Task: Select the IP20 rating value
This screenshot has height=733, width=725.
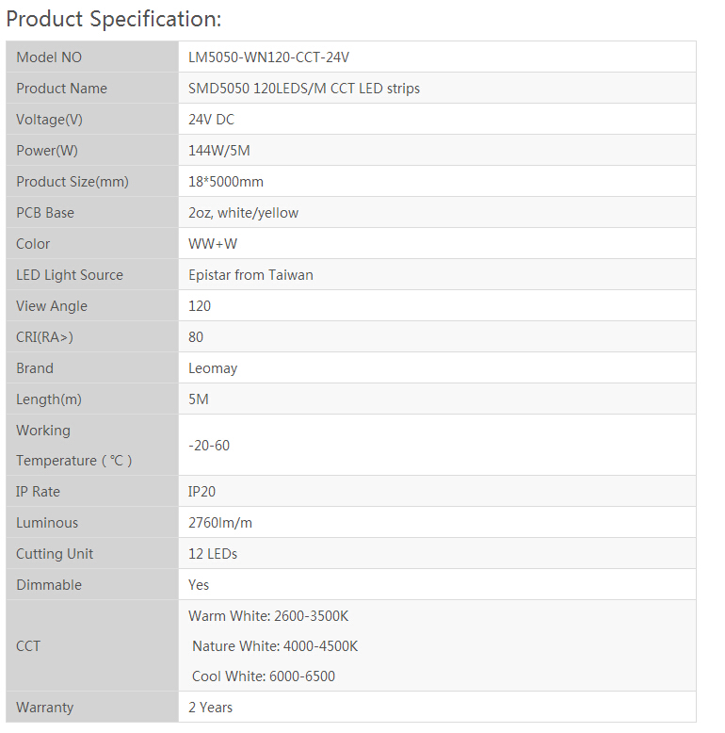Action: pyautogui.click(x=202, y=492)
